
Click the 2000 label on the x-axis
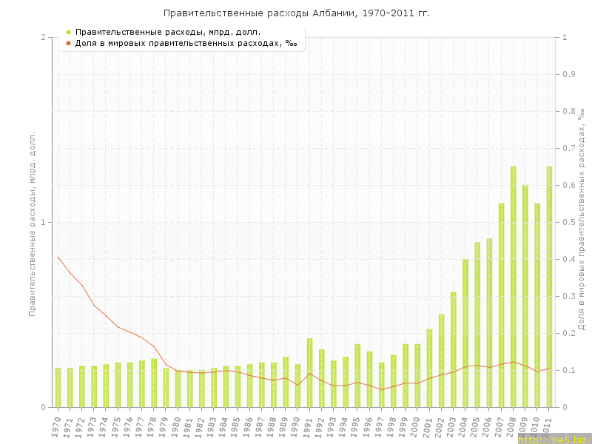pos(416,427)
